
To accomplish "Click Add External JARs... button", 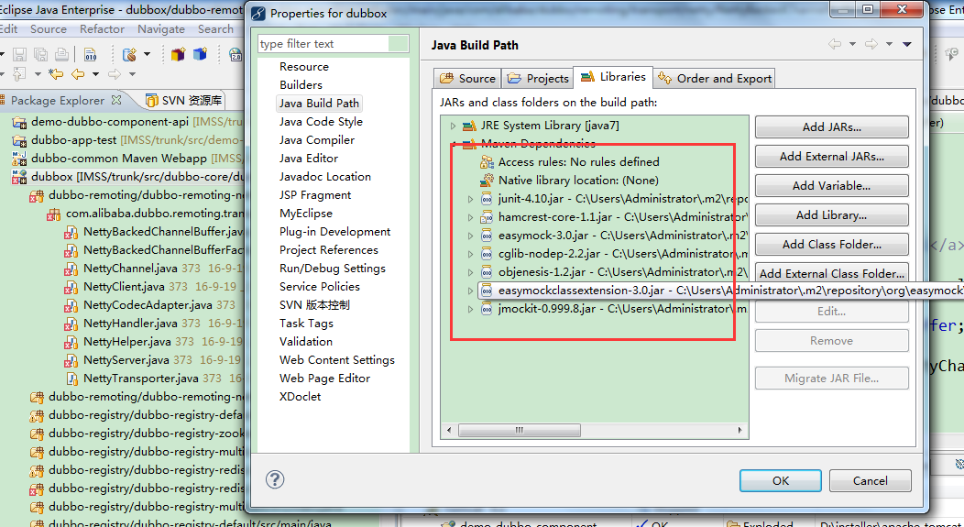I will click(832, 157).
